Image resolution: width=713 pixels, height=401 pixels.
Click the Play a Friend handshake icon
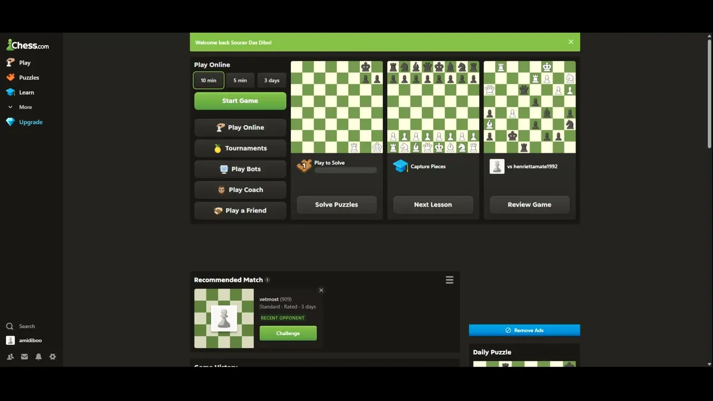pos(218,211)
